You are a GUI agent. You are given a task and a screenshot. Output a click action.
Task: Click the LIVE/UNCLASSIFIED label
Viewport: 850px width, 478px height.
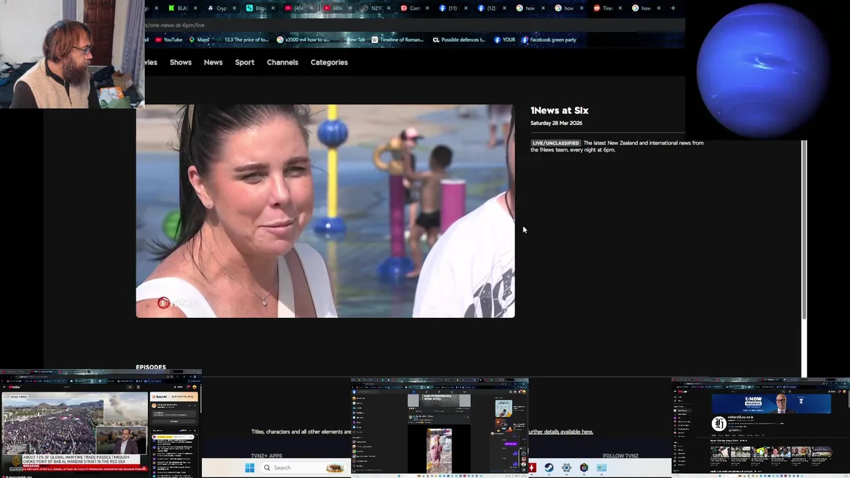555,143
